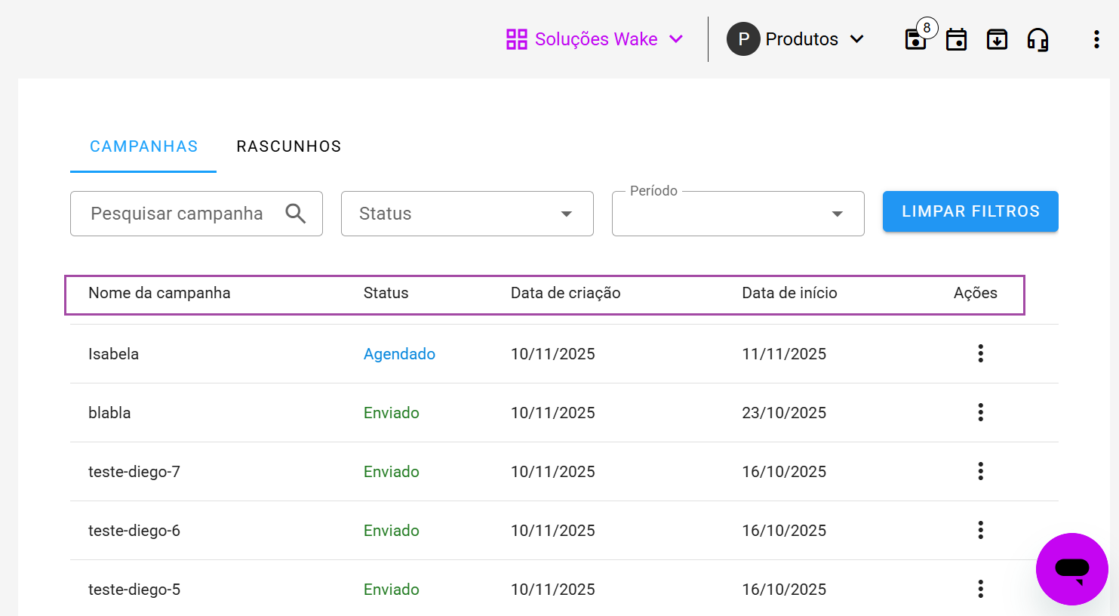Select the Campanhas tab

pyautogui.click(x=143, y=146)
